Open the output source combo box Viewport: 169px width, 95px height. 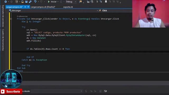point(57,91)
